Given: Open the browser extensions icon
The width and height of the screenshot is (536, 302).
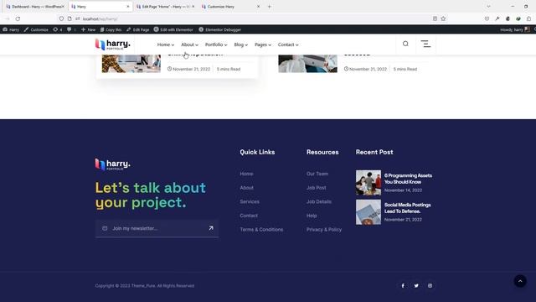Looking at the screenshot, I should (528, 18).
